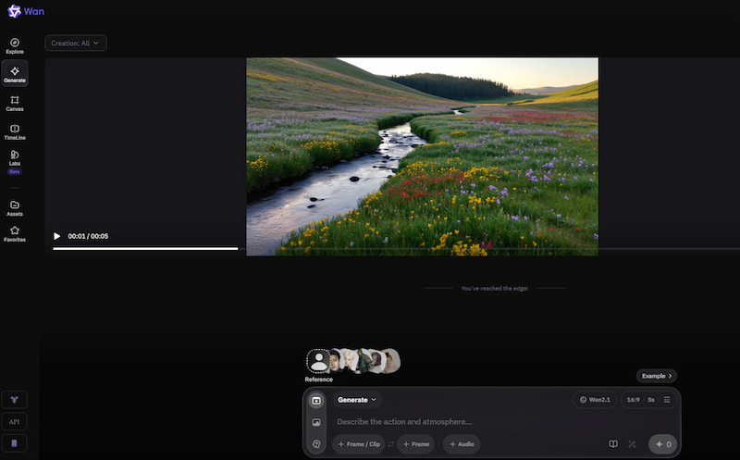Viewport: 740px width, 460px height.
Task: Add an Audio file
Action: click(x=462, y=444)
